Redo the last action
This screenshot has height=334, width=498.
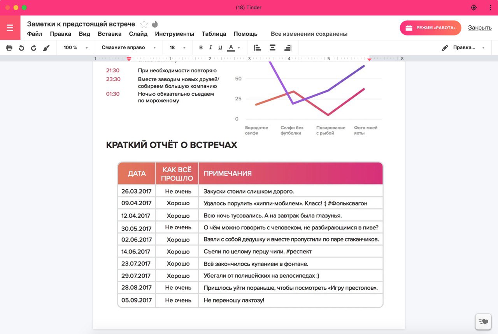[33, 48]
